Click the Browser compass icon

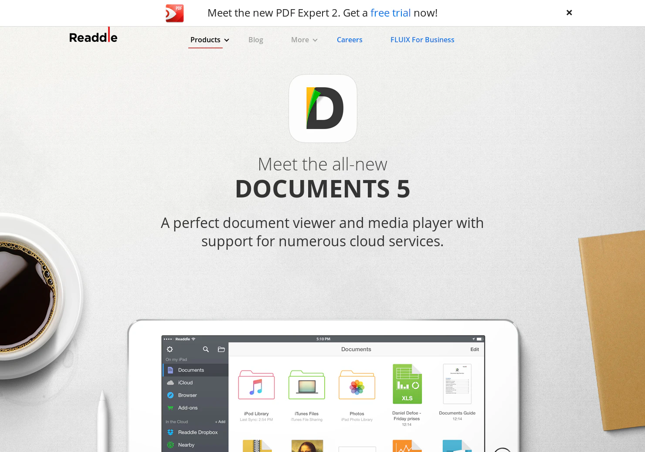coord(170,395)
